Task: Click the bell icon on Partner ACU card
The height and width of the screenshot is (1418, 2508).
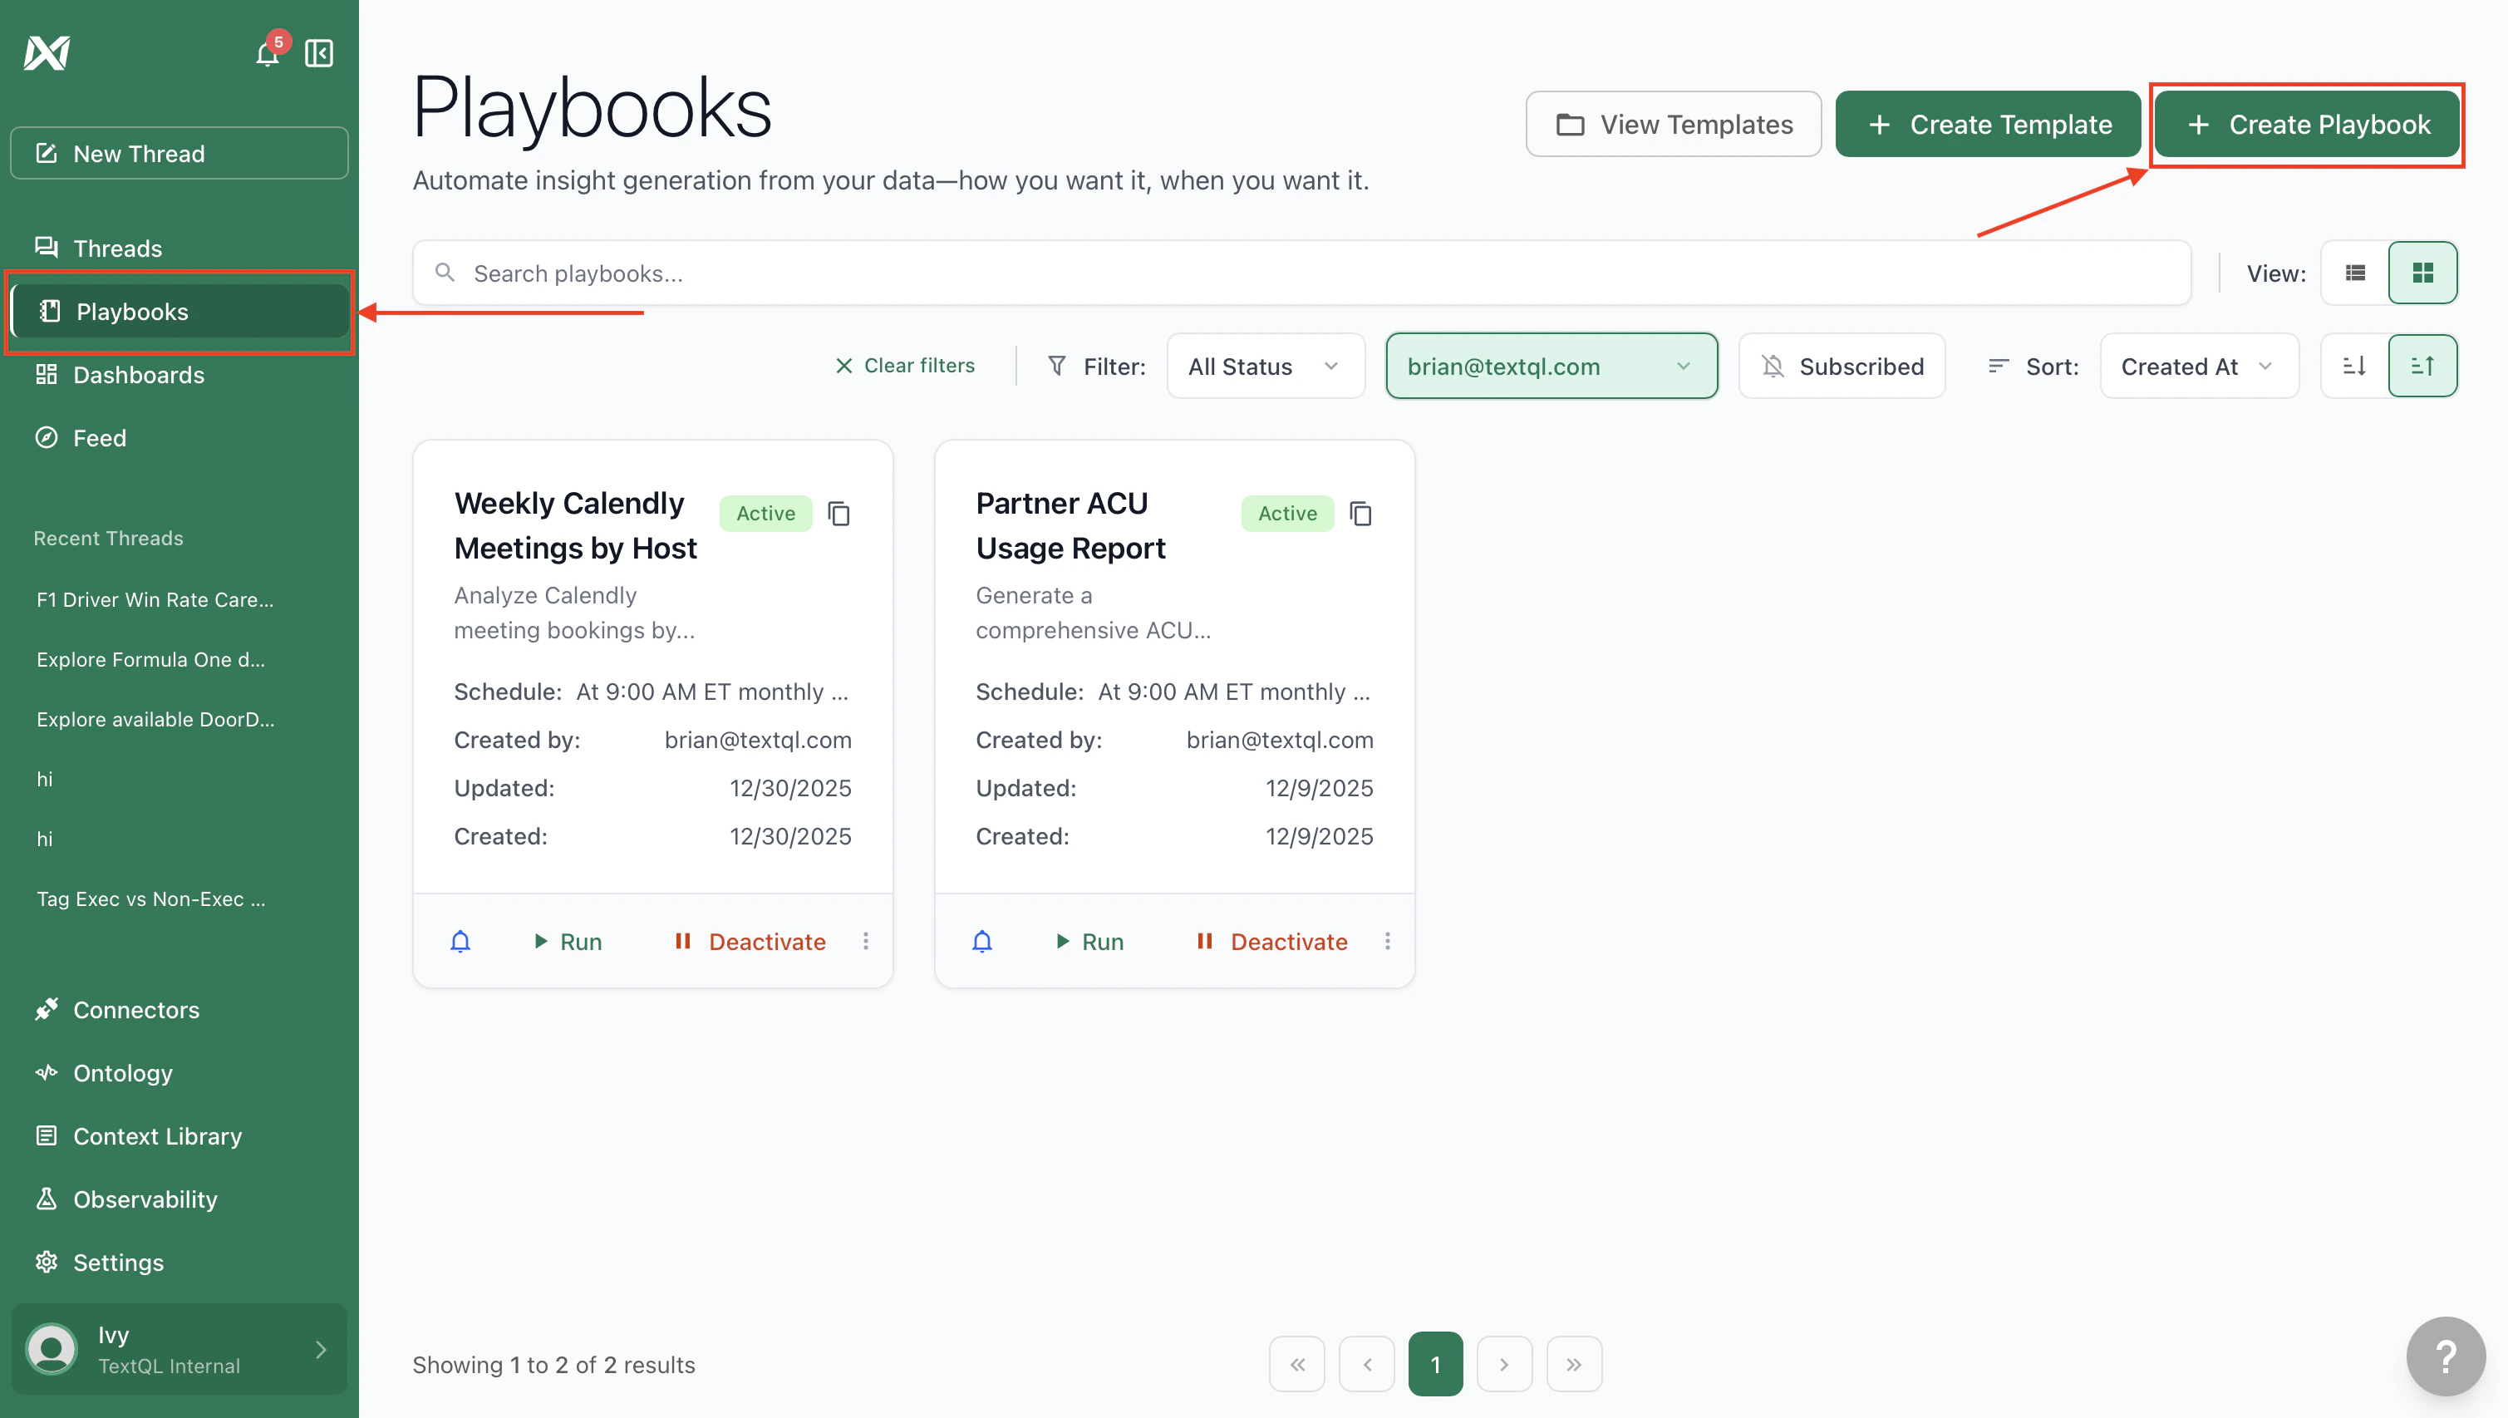Action: coord(981,941)
